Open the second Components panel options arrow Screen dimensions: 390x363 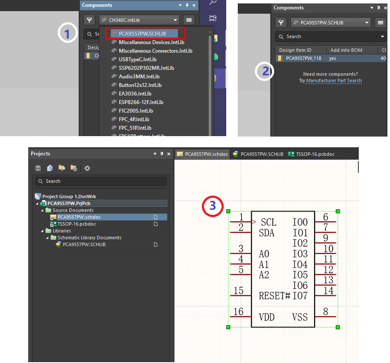point(372,8)
